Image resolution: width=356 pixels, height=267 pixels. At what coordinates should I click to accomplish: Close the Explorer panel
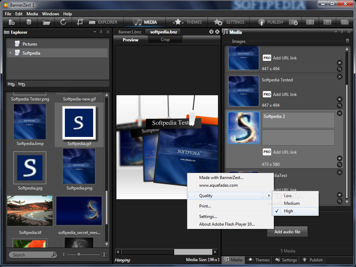(108, 32)
